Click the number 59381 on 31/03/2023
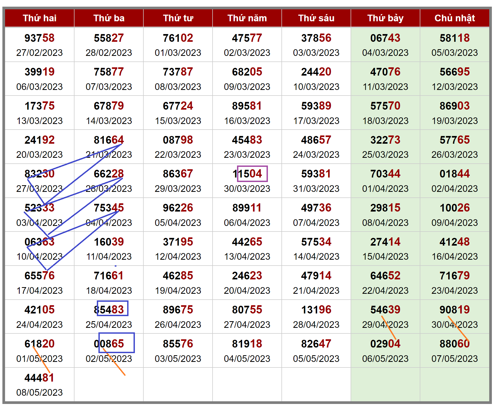Image resolution: width=494 pixels, height=409 pixels. click(x=316, y=174)
